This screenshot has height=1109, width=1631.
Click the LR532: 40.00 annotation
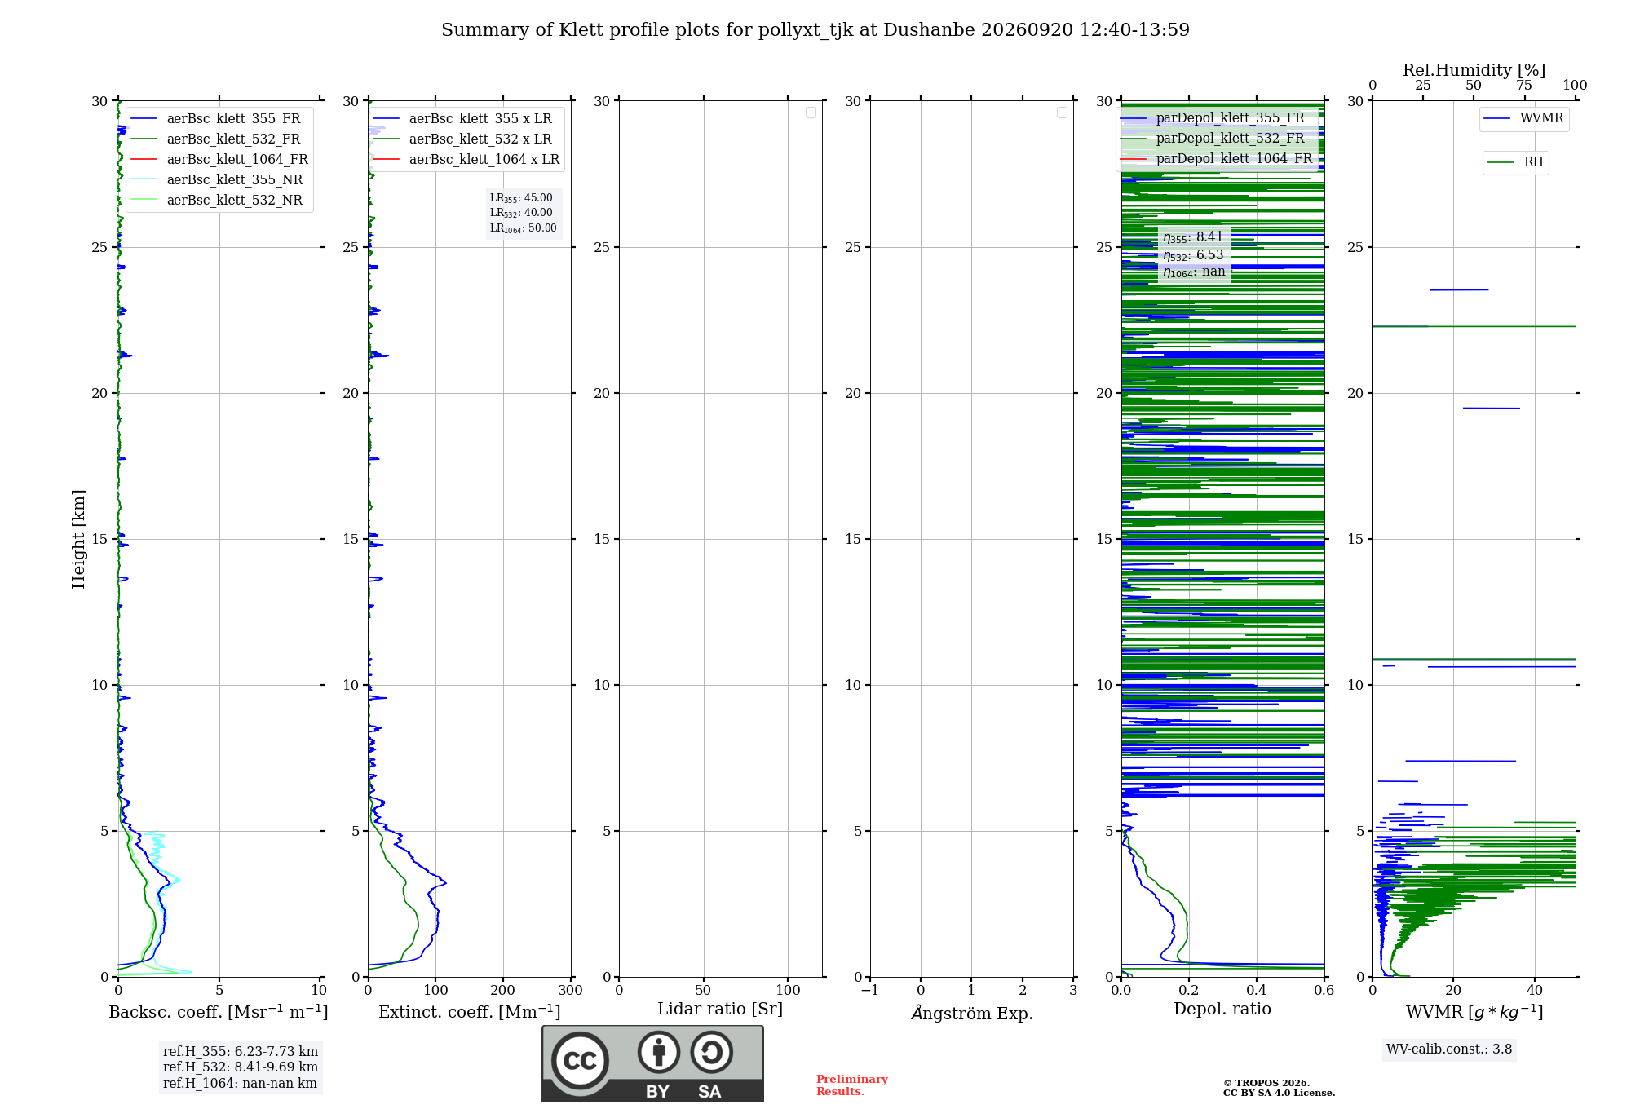coord(521,213)
